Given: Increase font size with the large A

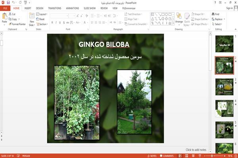Looking at the screenshot, I should (78, 16).
